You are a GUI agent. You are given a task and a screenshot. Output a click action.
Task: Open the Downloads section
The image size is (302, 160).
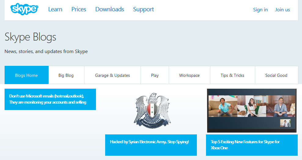(110, 9)
